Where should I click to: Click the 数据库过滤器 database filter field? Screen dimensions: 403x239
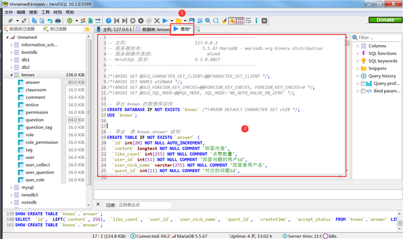click(22, 29)
